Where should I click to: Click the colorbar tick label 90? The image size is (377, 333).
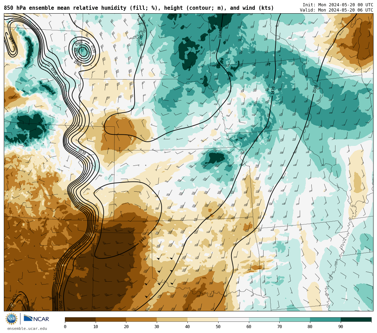click(x=341, y=326)
